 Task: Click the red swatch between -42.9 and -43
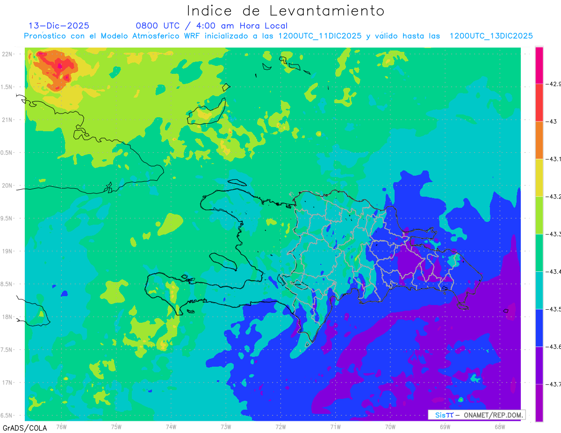(539, 103)
